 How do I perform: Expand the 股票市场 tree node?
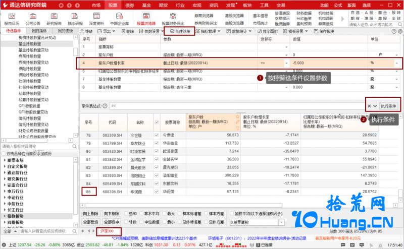click(5, 160)
